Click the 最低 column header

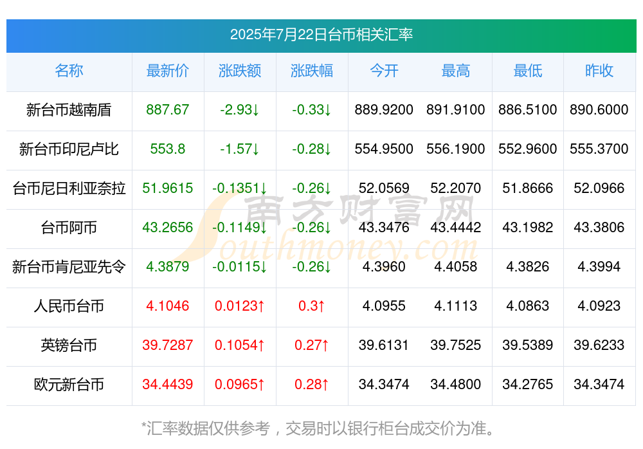coord(528,71)
